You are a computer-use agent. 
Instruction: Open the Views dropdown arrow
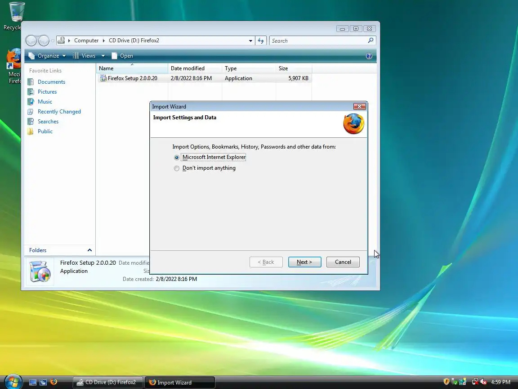[x=103, y=56]
